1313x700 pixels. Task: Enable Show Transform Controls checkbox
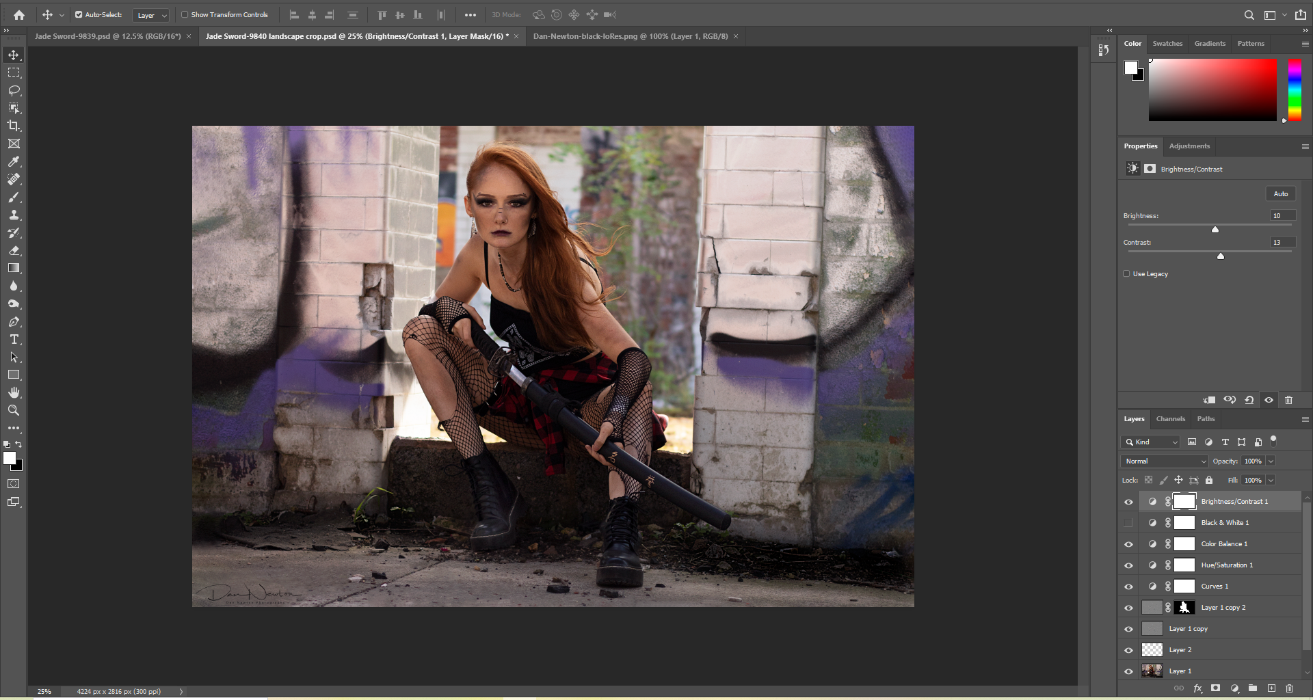click(185, 14)
